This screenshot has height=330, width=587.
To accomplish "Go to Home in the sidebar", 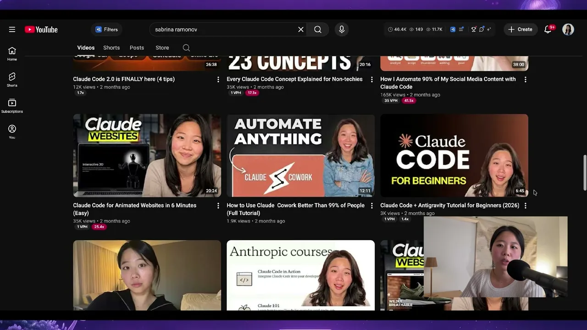I will 12,54.
